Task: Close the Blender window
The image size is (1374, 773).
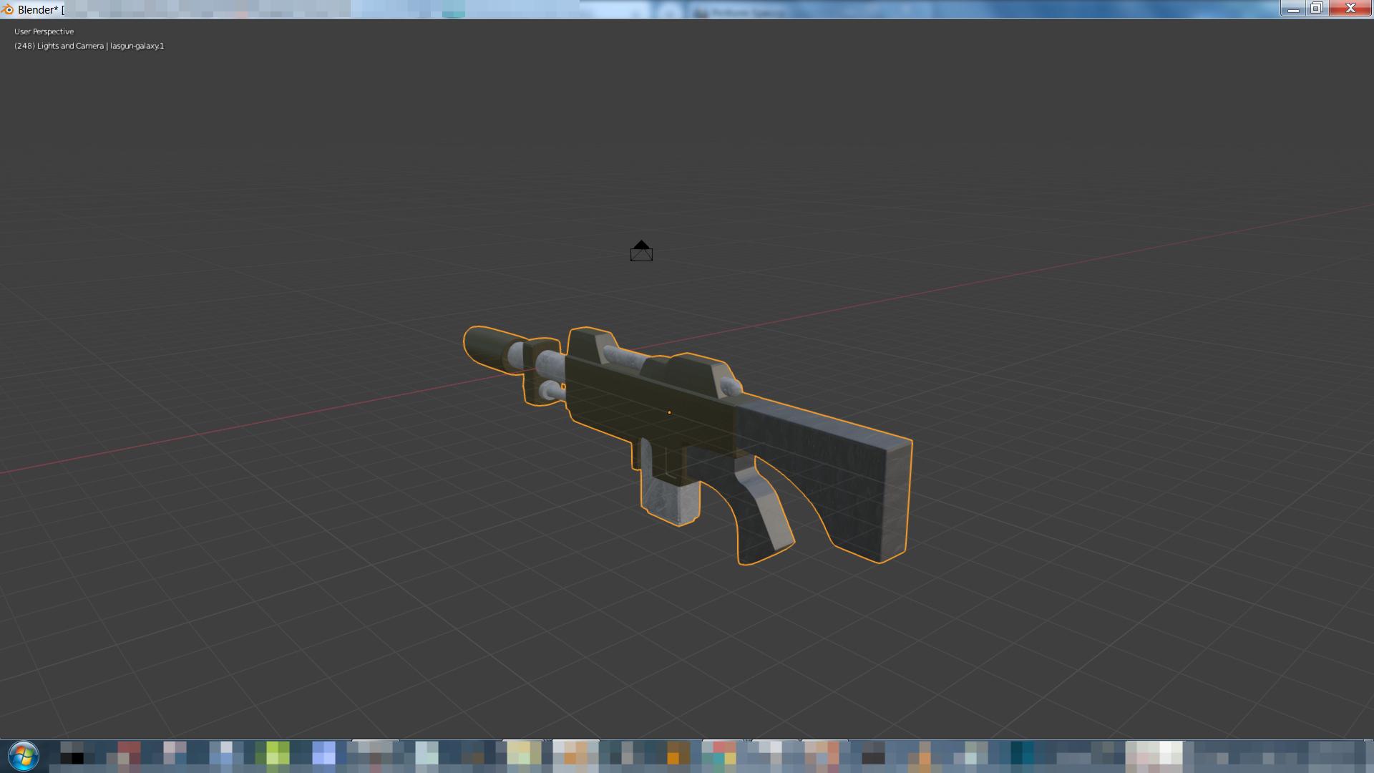Action: (1350, 9)
